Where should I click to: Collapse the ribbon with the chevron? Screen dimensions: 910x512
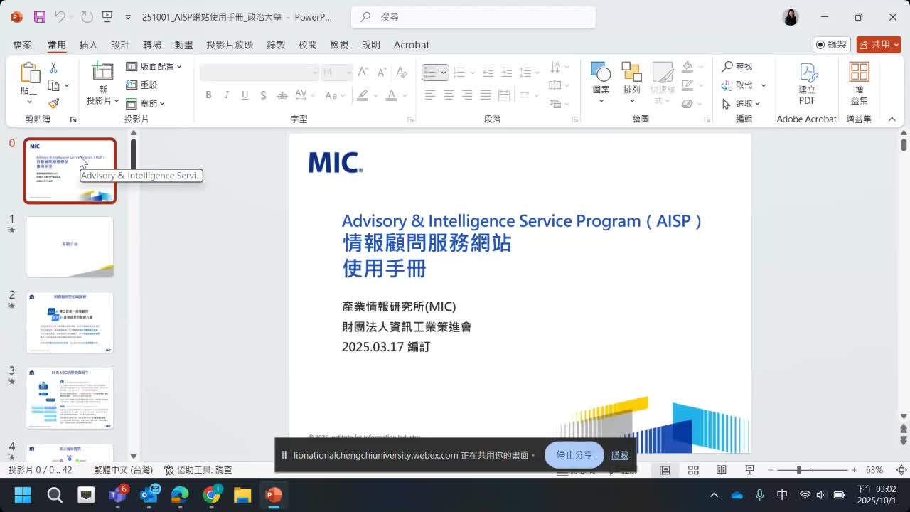[x=892, y=119]
